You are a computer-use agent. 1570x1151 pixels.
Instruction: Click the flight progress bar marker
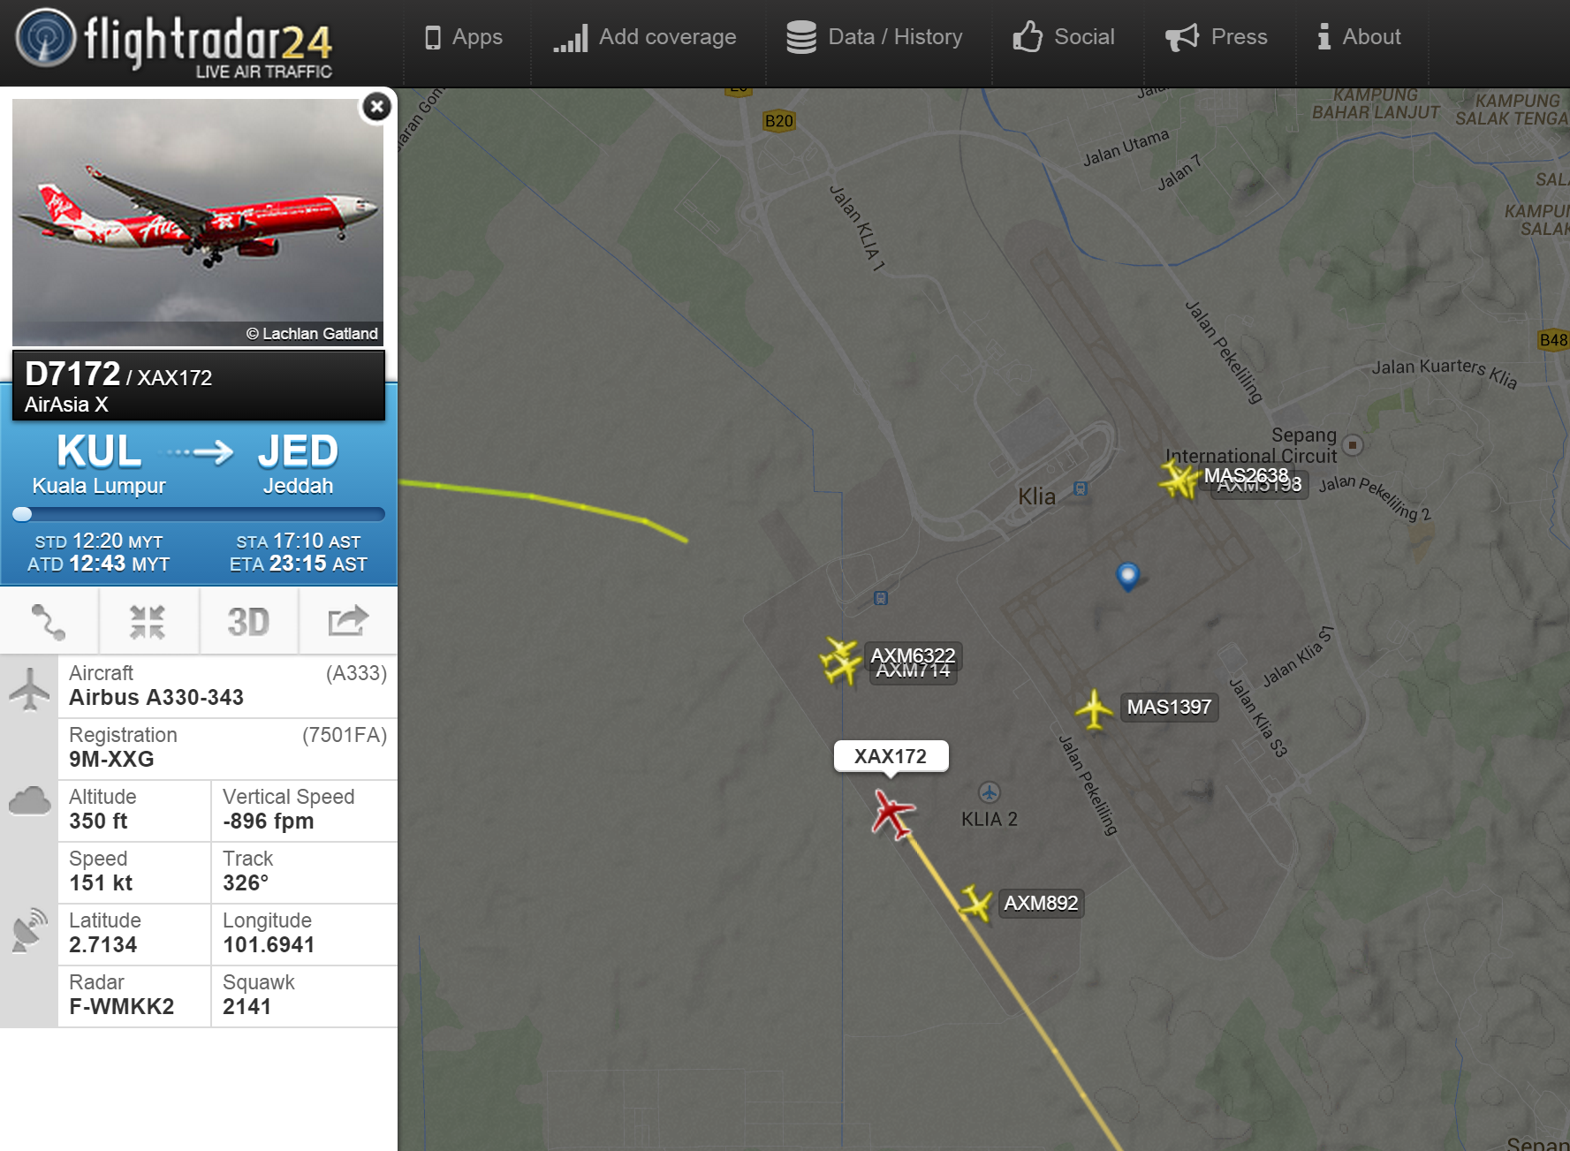(22, 514)
